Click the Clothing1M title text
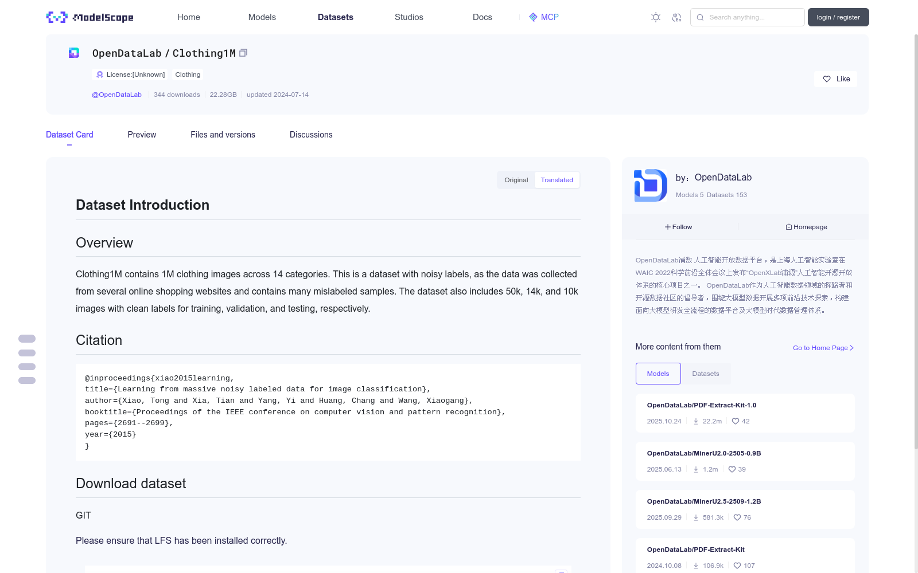The height and width of the screenshot is (573, 918). [204, 53]
